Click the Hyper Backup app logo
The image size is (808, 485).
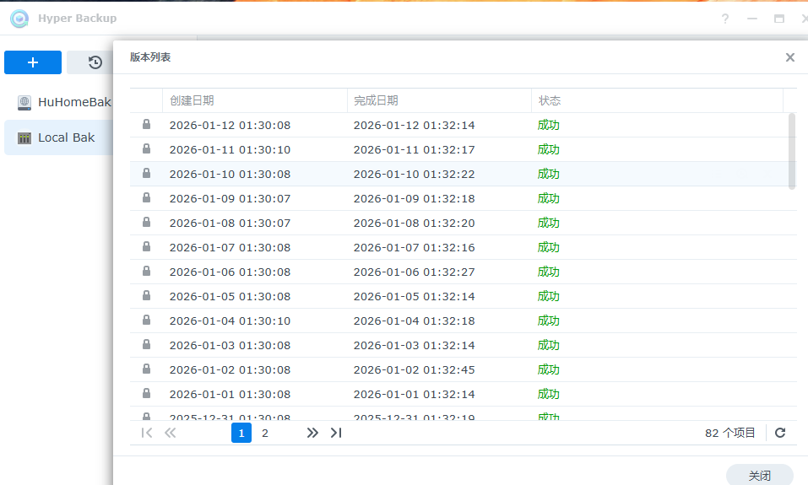pos(19,19)
